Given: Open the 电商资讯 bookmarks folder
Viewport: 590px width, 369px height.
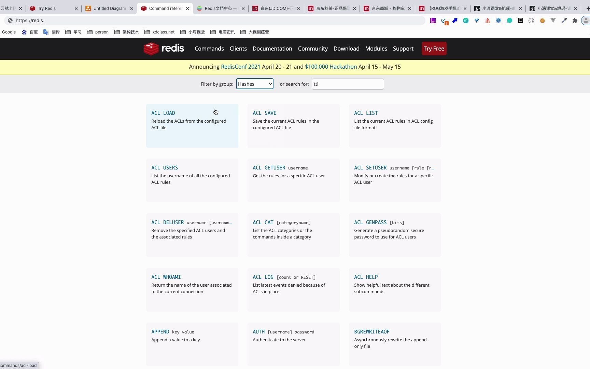Looking at the screenshot, I should (x=223, y=32).
